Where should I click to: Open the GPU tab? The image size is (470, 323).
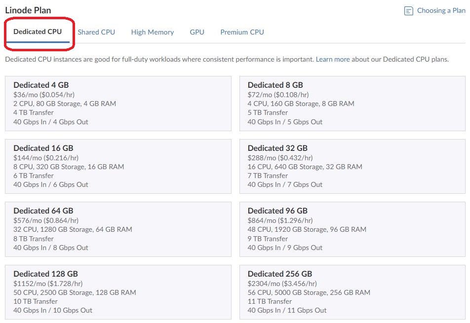pyautogui.click(x=197, y=32)
